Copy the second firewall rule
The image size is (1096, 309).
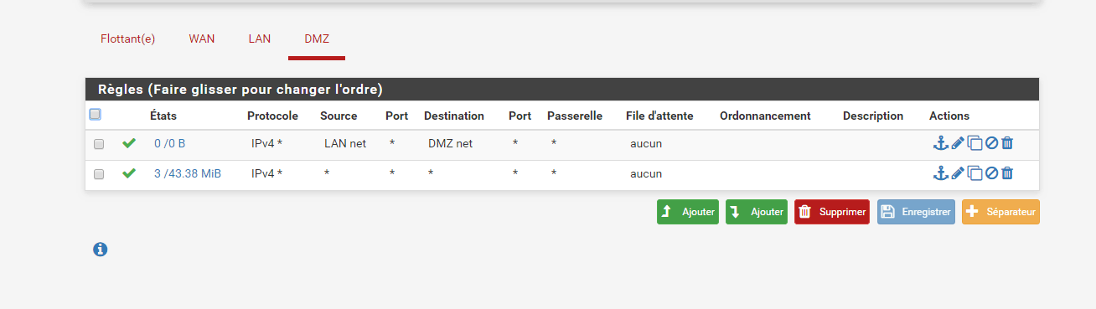pos(975,173)
